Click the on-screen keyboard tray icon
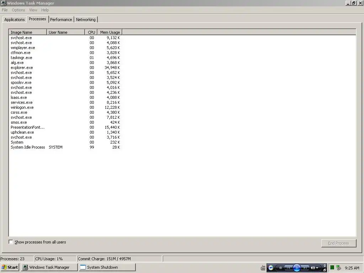The height and width of the screenshot is (273, 364). tap(263, 268)
